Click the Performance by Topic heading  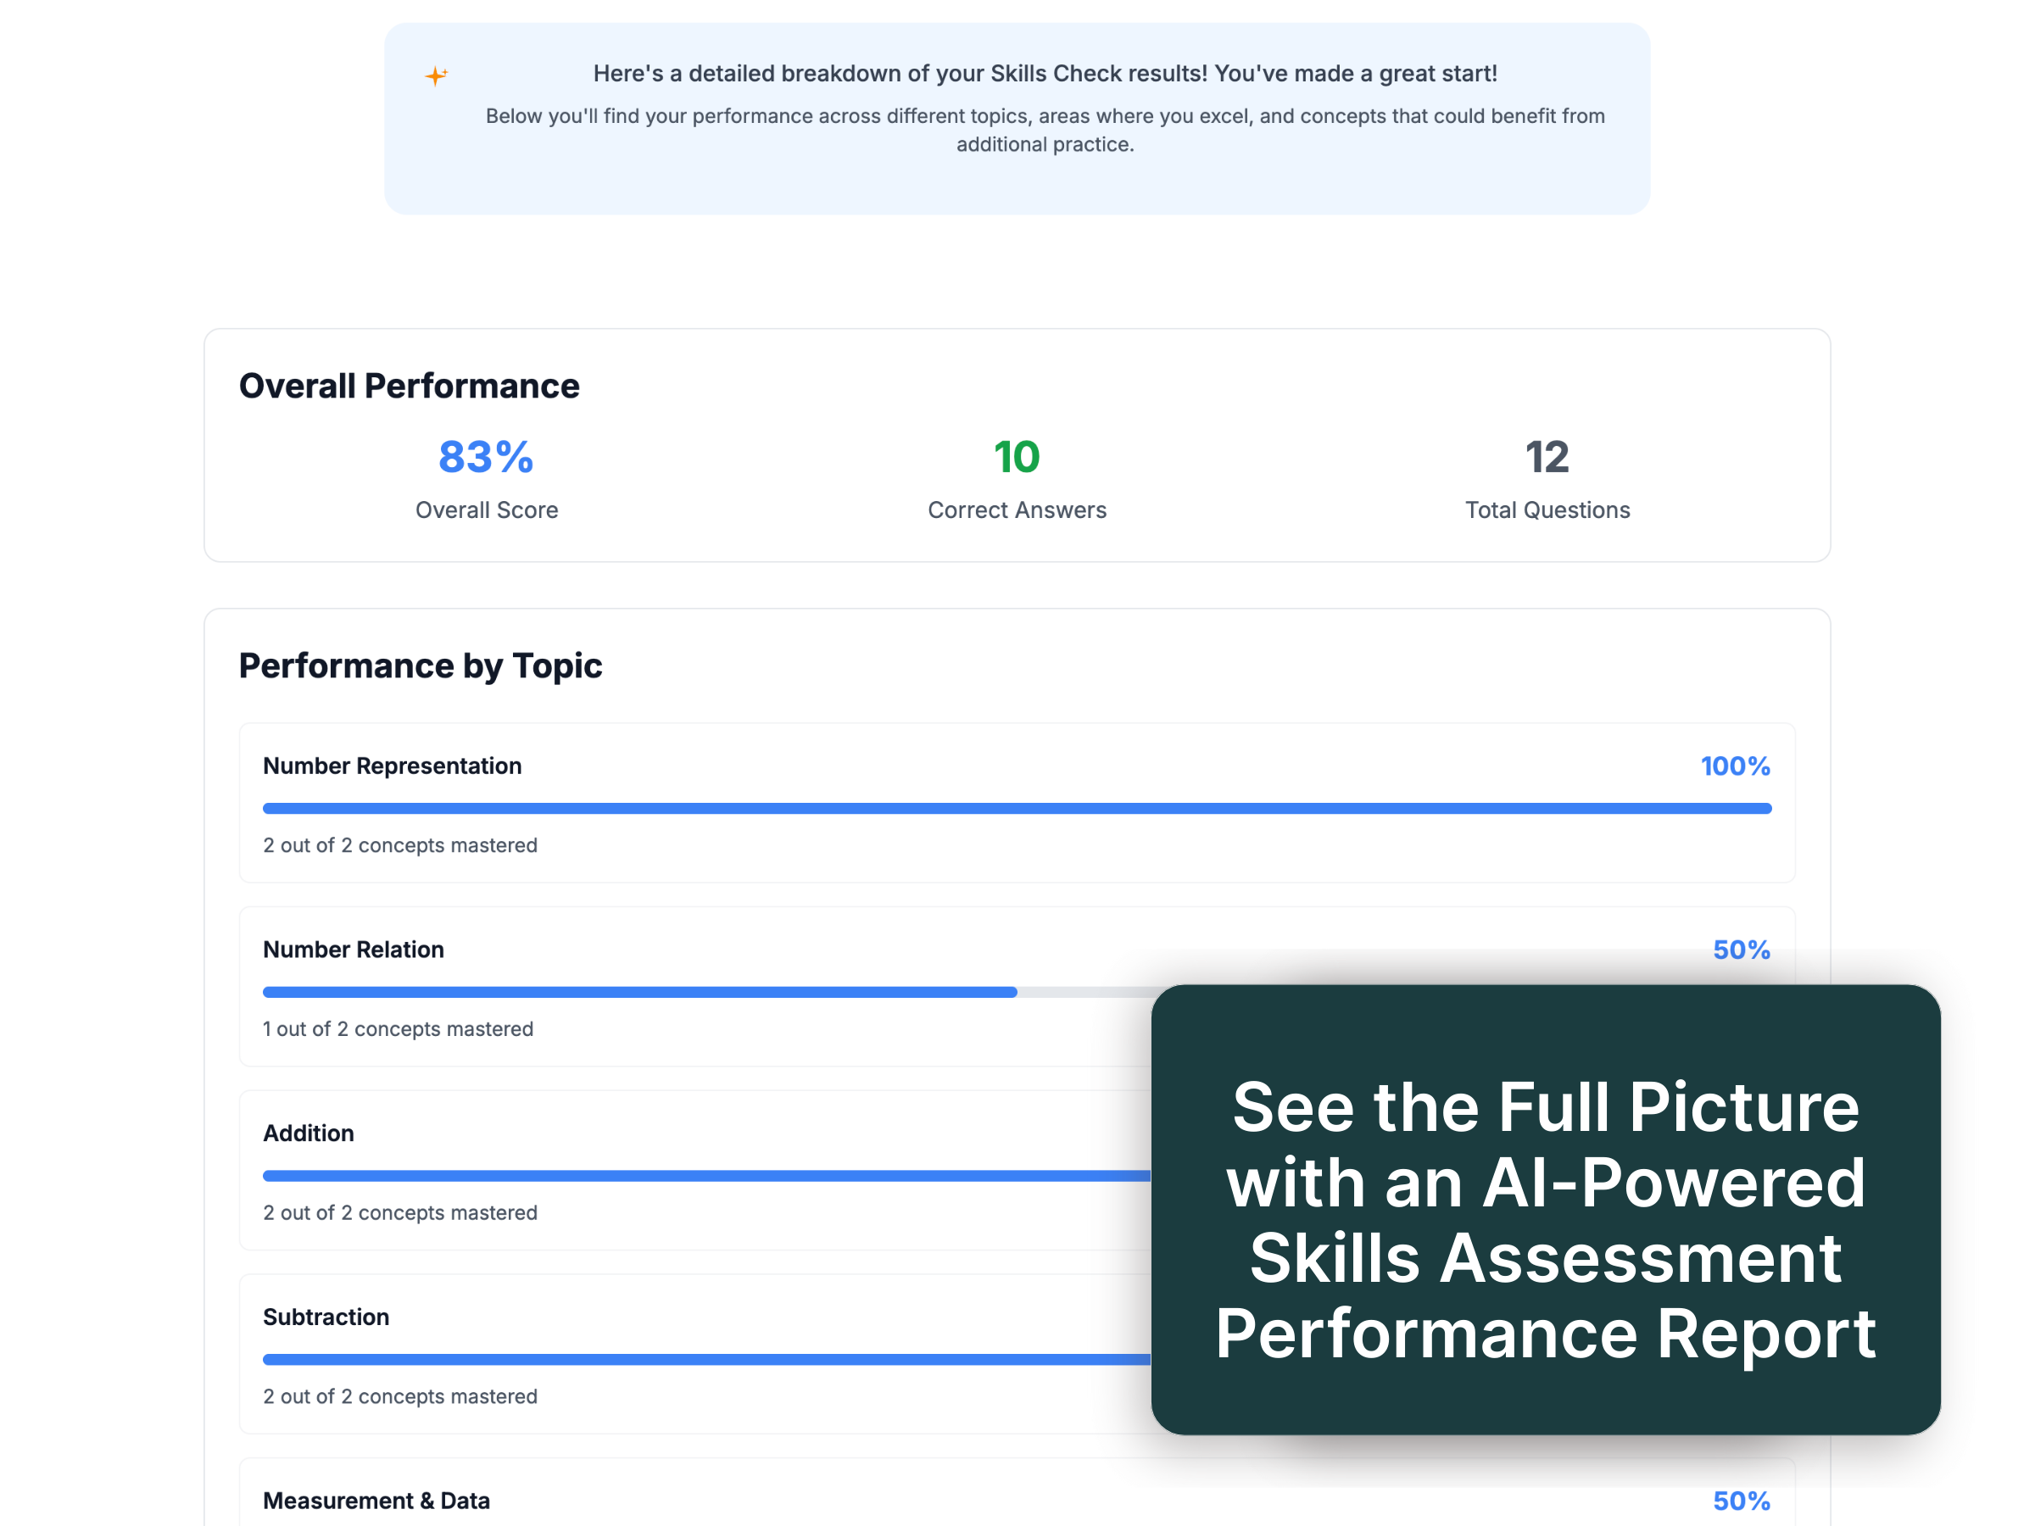click(421, 665)
